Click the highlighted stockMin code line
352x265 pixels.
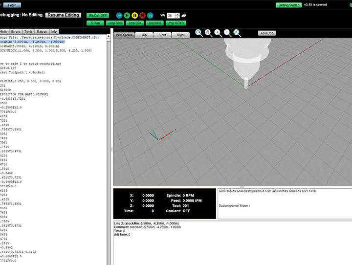coord(32,42)
